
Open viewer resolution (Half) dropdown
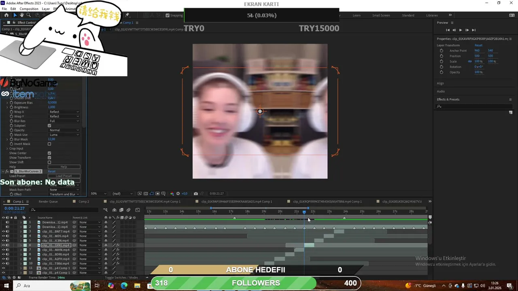click(123, 194)
